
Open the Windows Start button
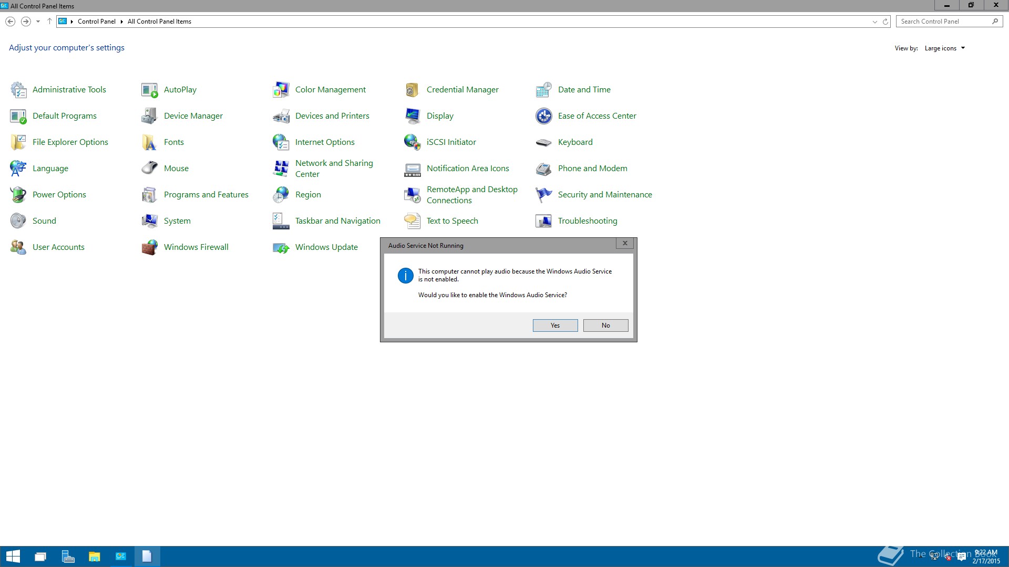[x=13, y=556]
